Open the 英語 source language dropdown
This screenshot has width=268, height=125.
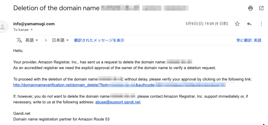32,40
